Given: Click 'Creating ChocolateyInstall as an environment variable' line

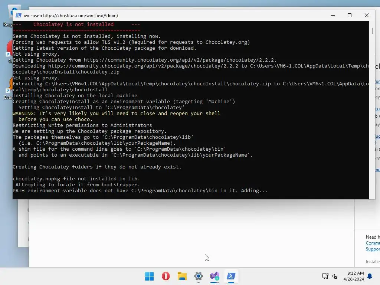Looking at the screenshot, I should coord(124,102).
